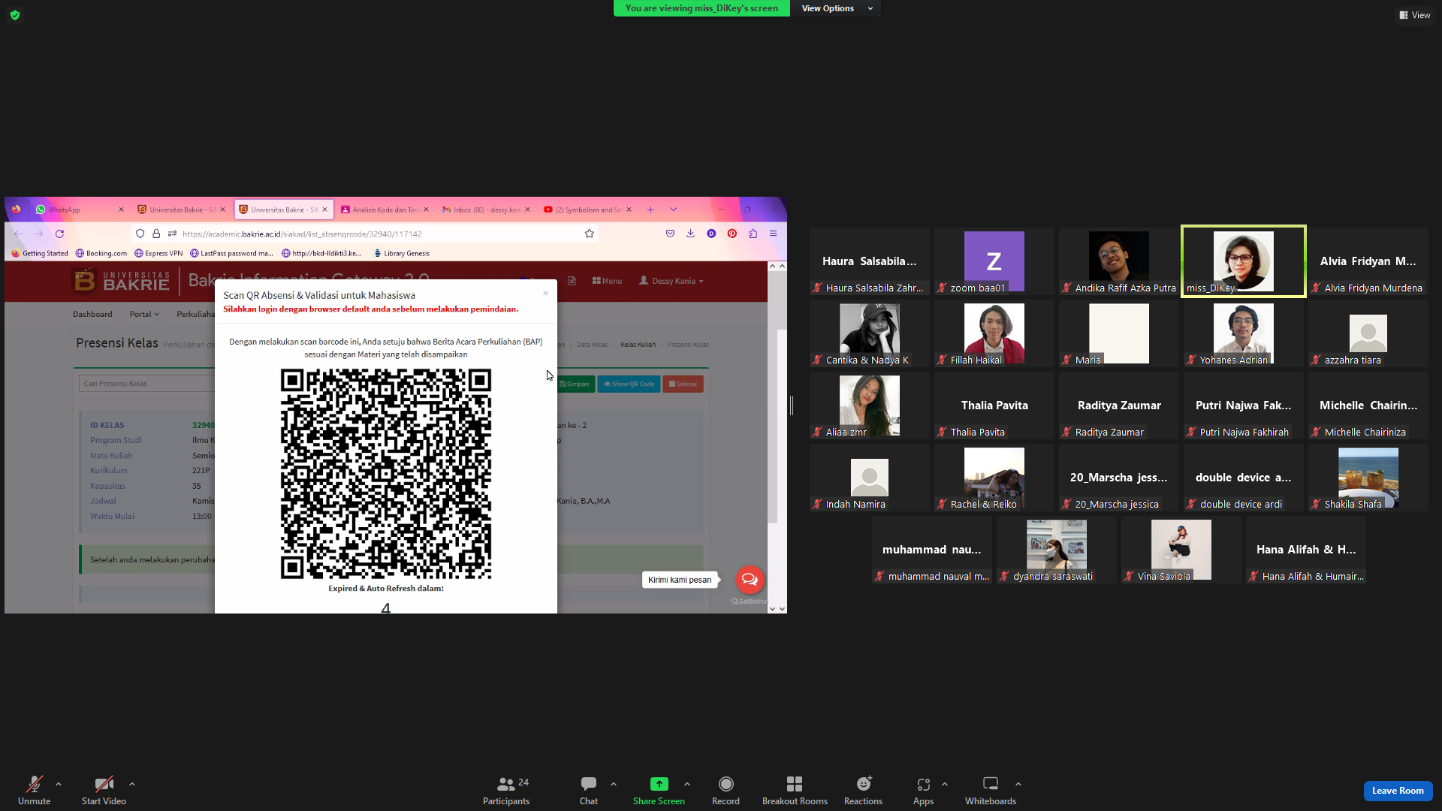Expand the arrow beside Whiteboards
Viewport: 1442px width, 811px height.
click(x=1018, y=784)
